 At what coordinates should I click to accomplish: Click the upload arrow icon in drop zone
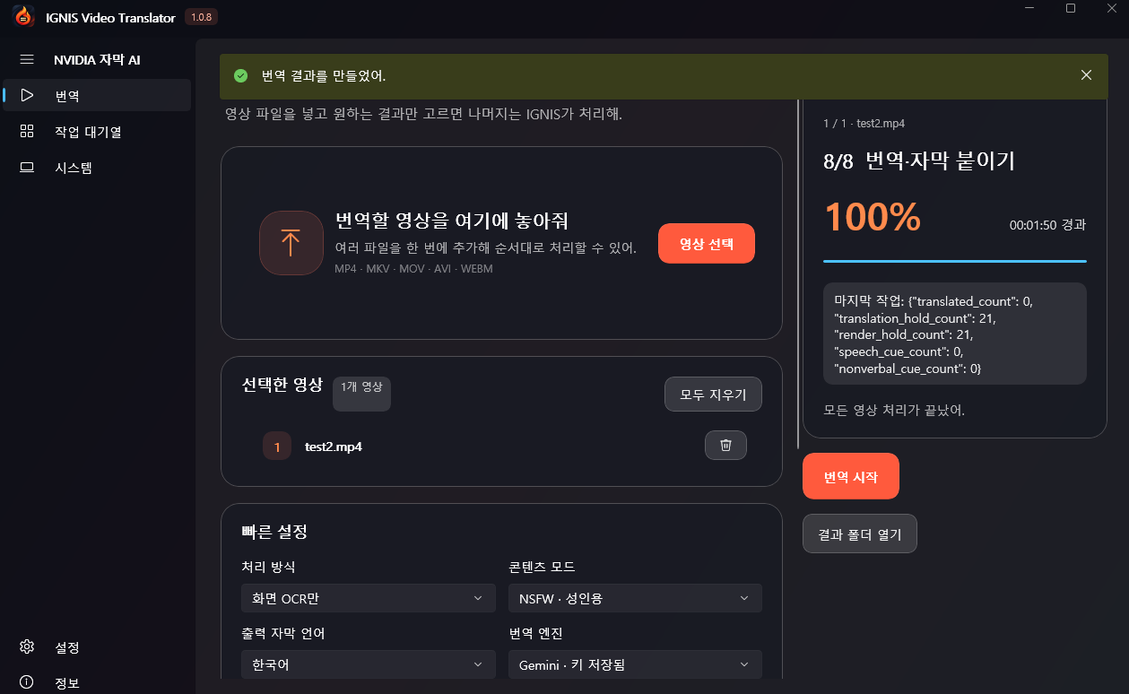click(x=291, y=243)
